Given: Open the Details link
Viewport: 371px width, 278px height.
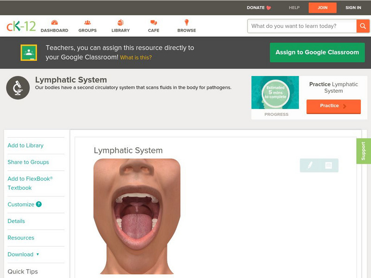Looking at the screenshot, I should (x=16, y=221).
